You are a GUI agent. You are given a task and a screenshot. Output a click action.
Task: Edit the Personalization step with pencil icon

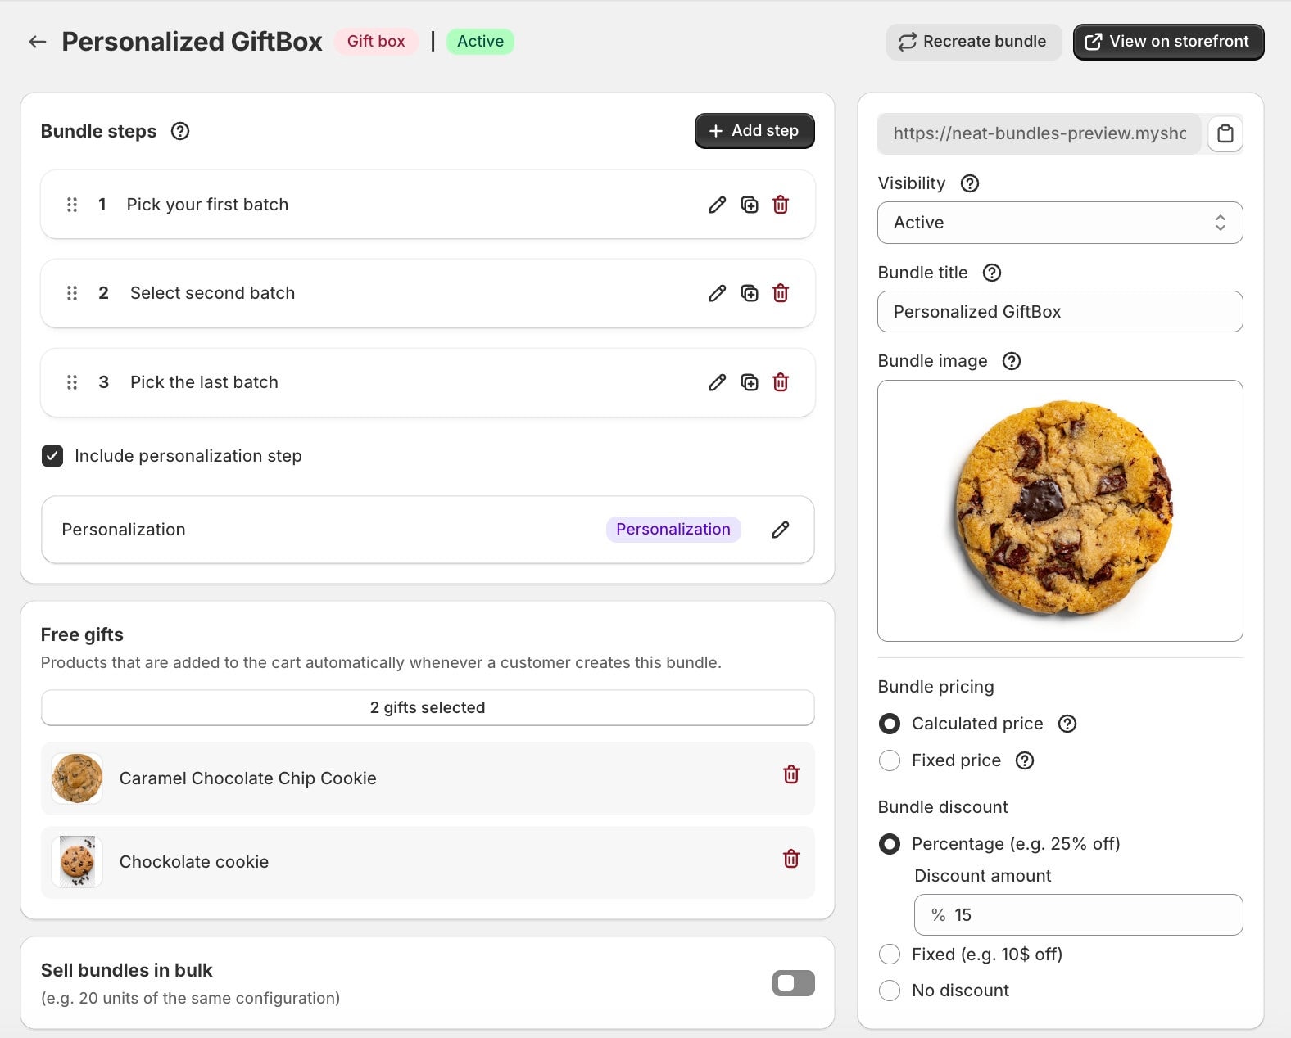coord(781,530)
